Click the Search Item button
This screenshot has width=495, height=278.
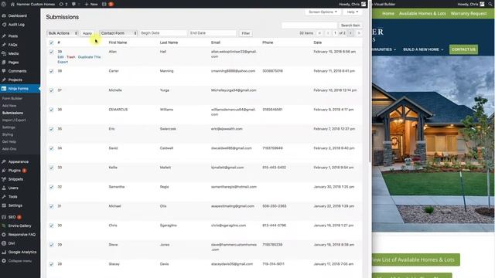coord(350,25)
